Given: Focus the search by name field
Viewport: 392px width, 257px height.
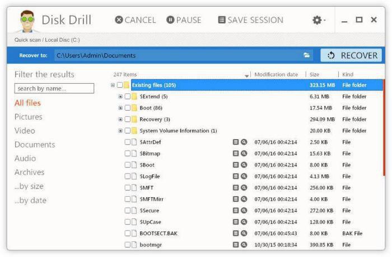Looking at the screenshot, I should click(54, 88).
